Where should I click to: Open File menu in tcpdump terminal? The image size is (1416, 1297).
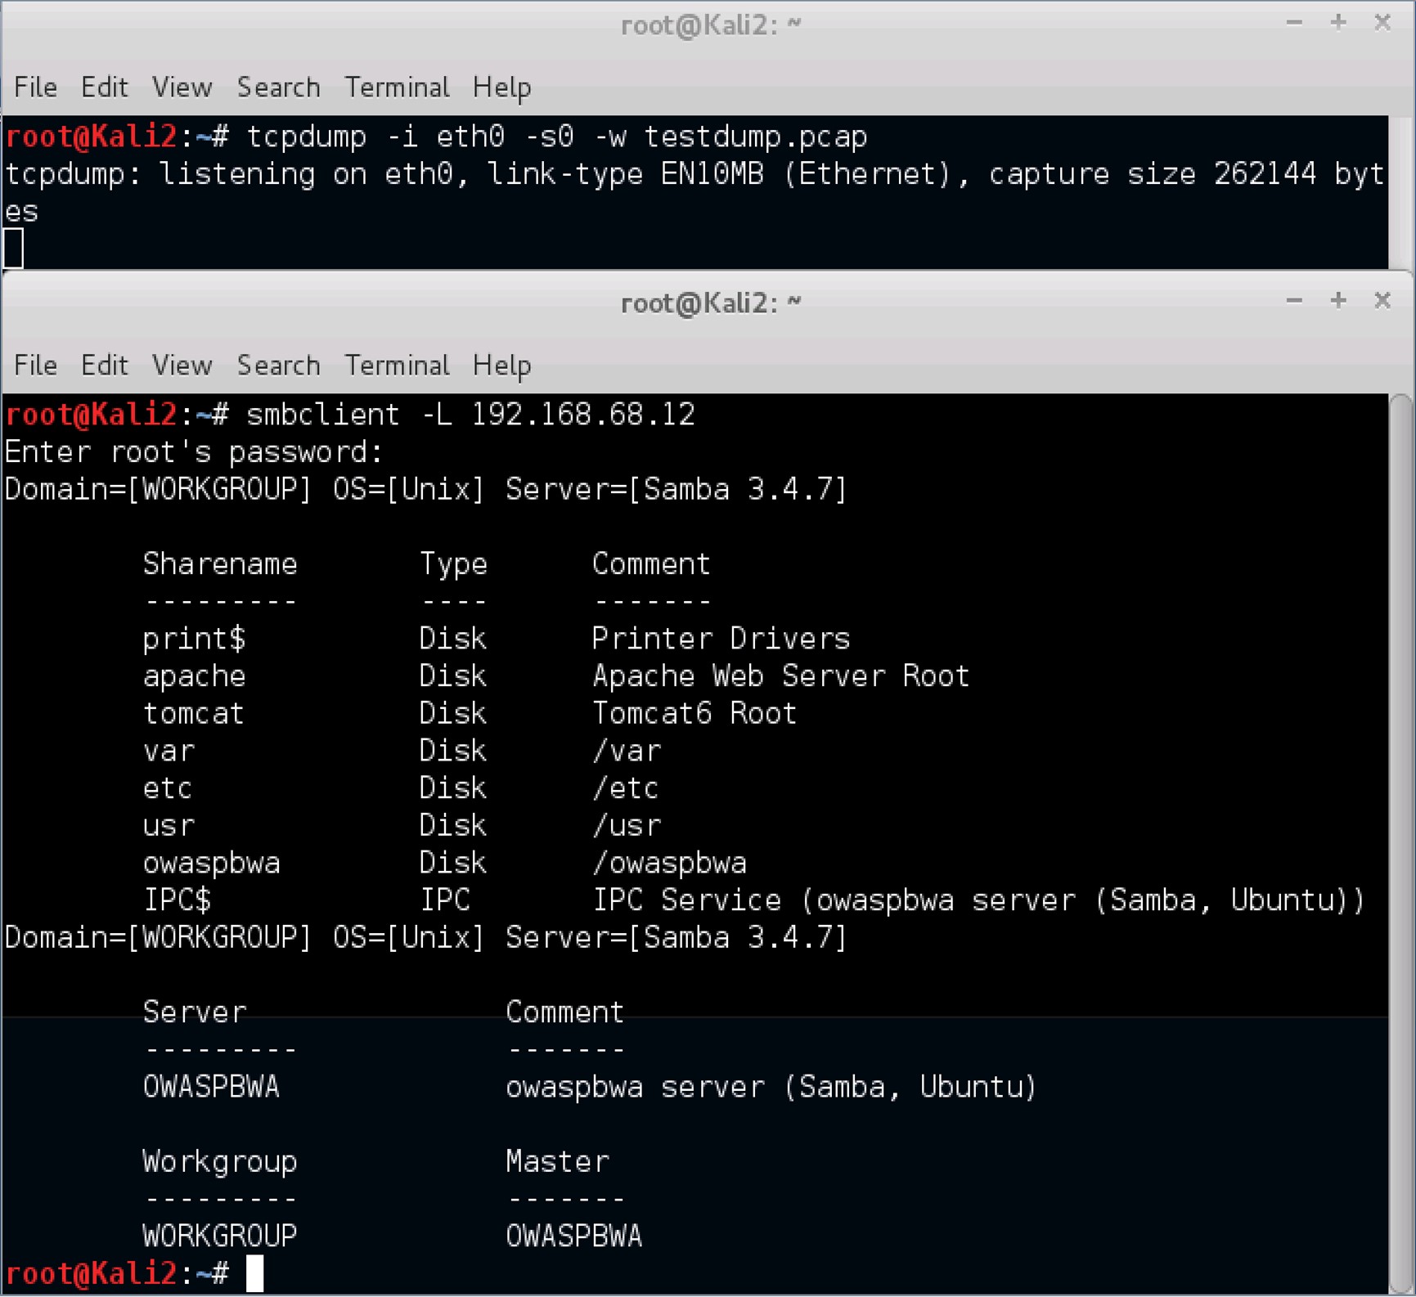click(35, 88)
